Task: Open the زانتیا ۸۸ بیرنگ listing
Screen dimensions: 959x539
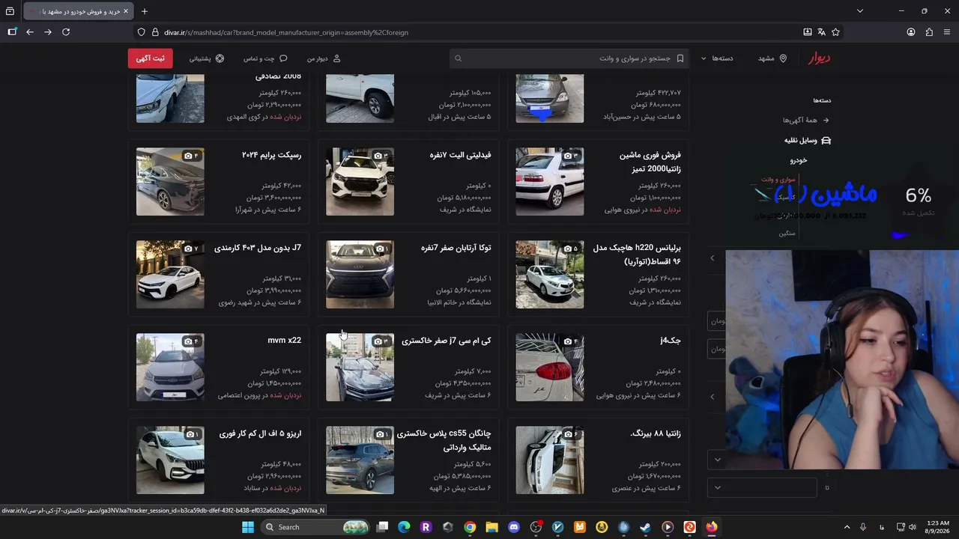Action: pos(598,460)
